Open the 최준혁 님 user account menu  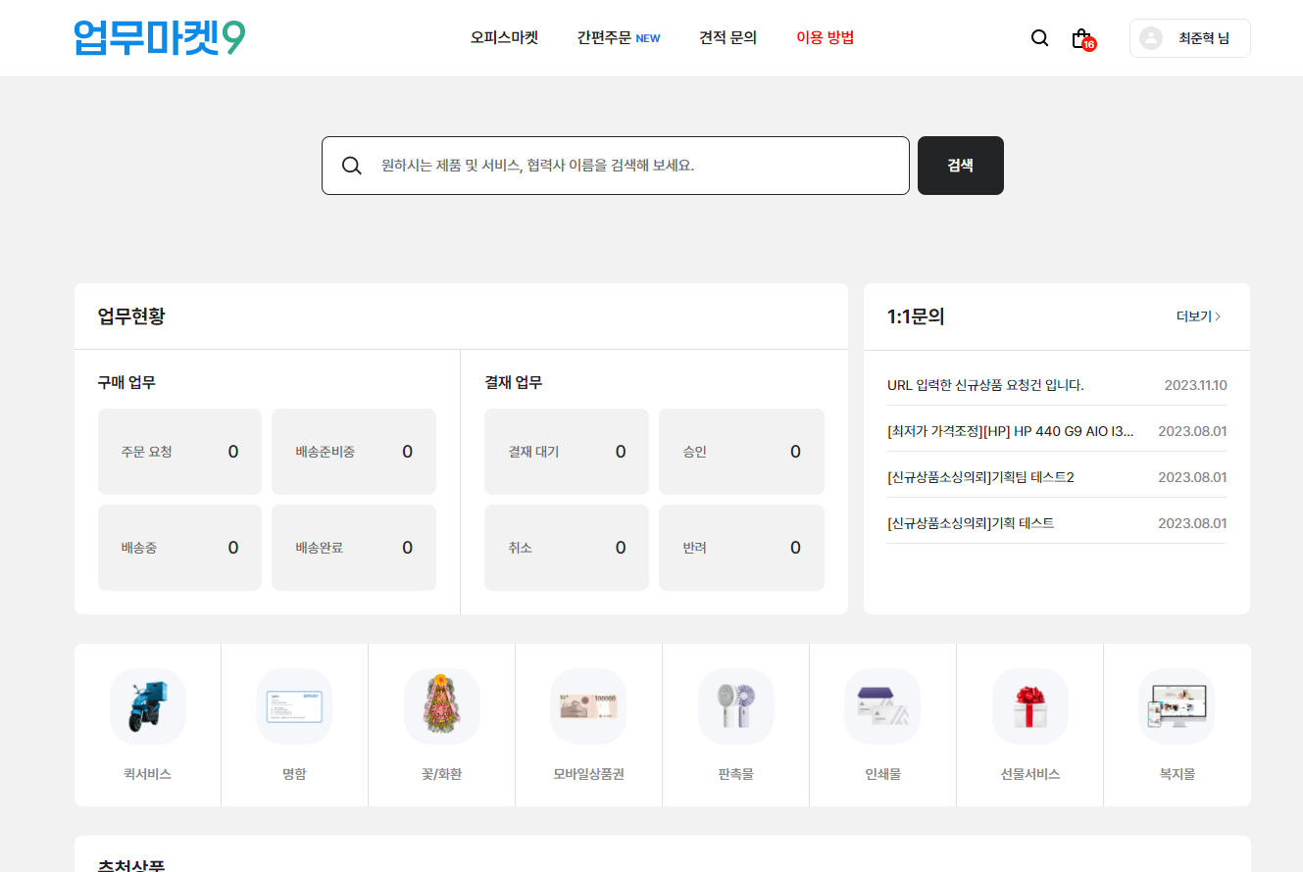pyautogui.click(x=1189, y=38)
